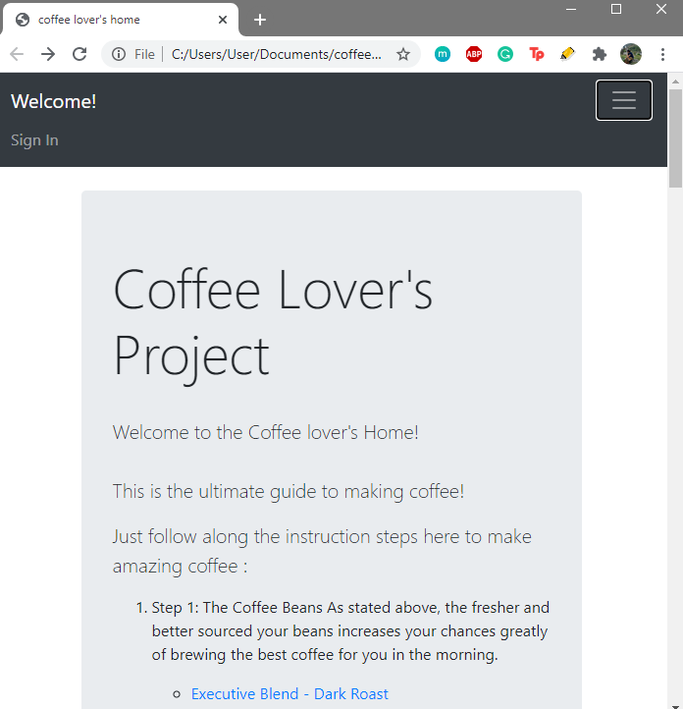683x709 pixels.
Task: Toggle the navbar hamburger menu
Action: pyautogui.click(x=624, y=100)
